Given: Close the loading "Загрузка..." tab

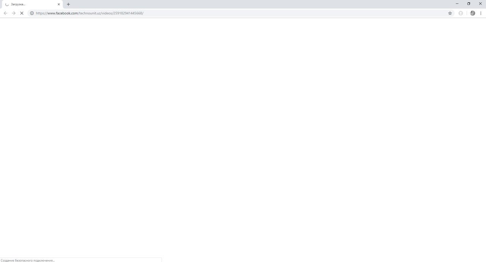Looking at the screenshot, I should [59, 4].
